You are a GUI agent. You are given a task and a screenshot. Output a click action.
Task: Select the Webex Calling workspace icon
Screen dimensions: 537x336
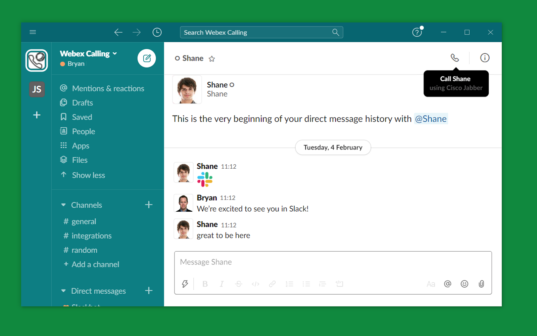coord(37,60)
